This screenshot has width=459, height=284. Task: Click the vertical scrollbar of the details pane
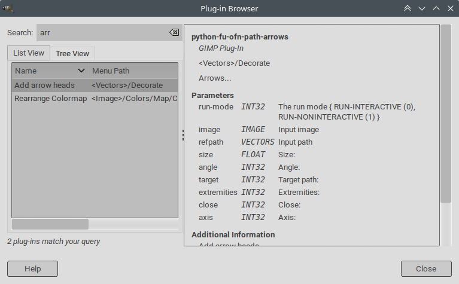point(445,114)
